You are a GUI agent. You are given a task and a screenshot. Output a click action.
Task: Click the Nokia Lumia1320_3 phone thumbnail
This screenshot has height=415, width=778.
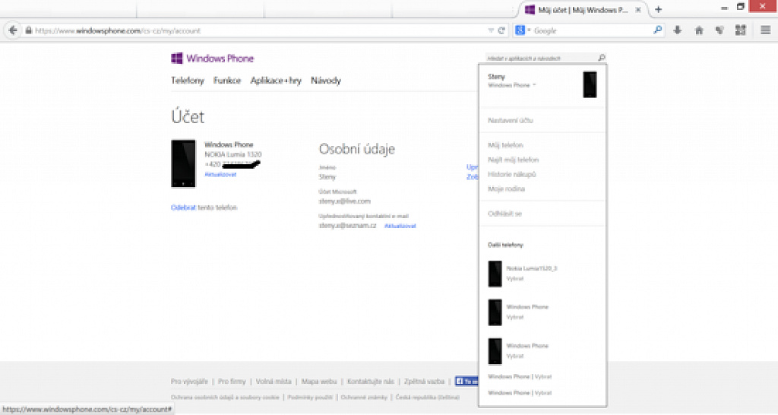click(495, 274)
